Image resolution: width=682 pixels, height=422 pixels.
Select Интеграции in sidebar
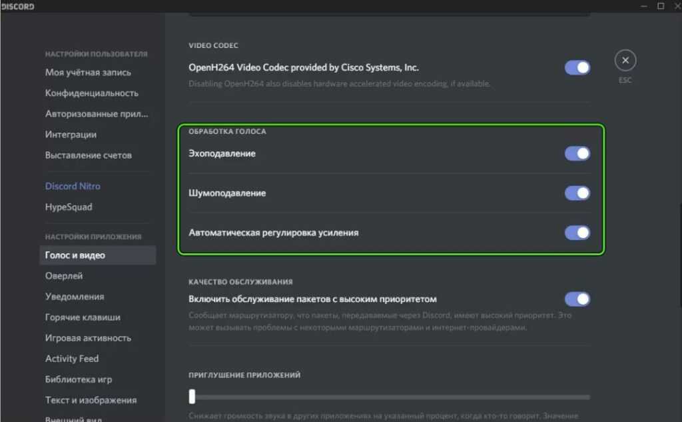(x=71, y=134)
